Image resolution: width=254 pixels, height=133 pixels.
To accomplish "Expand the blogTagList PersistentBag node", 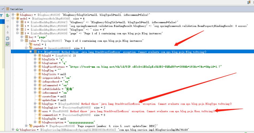I will [35, 107].
